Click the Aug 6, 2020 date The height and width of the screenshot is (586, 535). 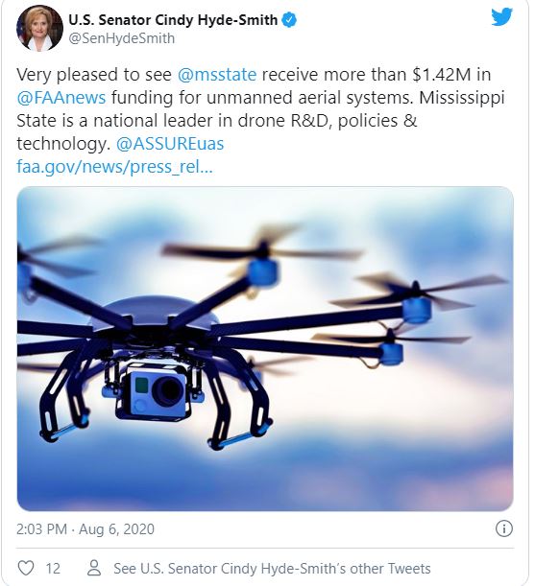[116, 529]
